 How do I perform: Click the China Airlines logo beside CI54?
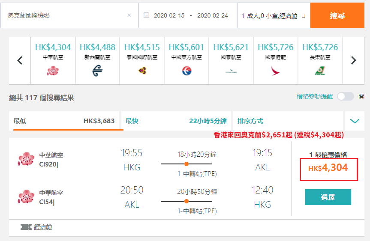click(x=26, y=196)
